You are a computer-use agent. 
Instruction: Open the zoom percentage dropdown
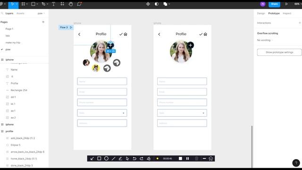click(298, 4)
